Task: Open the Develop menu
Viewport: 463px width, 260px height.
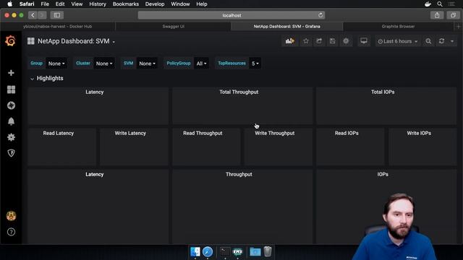Action: pos(155,4)
